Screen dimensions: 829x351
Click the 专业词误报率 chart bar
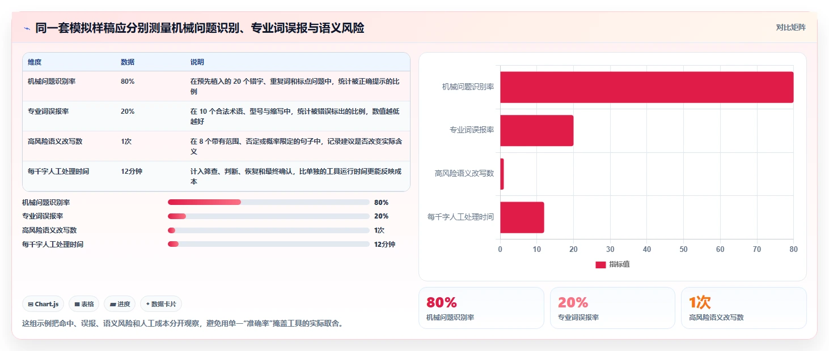point(536,131)
